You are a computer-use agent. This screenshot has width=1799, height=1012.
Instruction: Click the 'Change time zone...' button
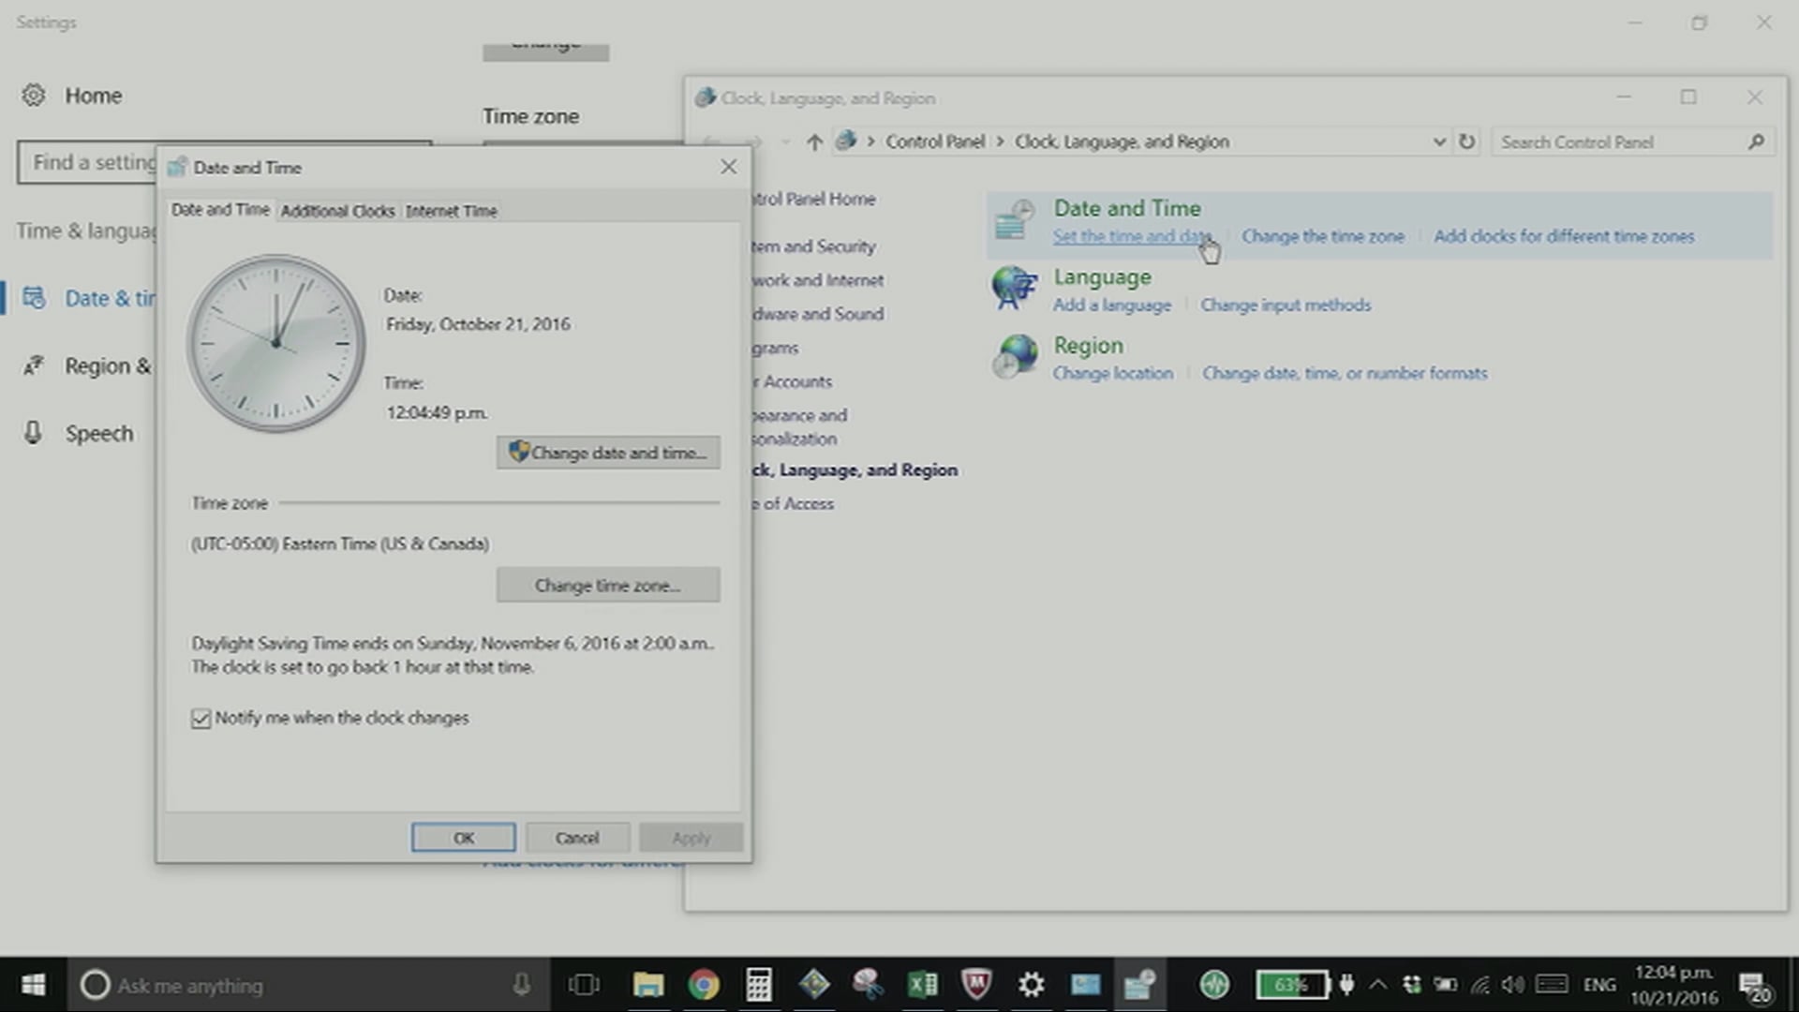(x=607, y=585)
